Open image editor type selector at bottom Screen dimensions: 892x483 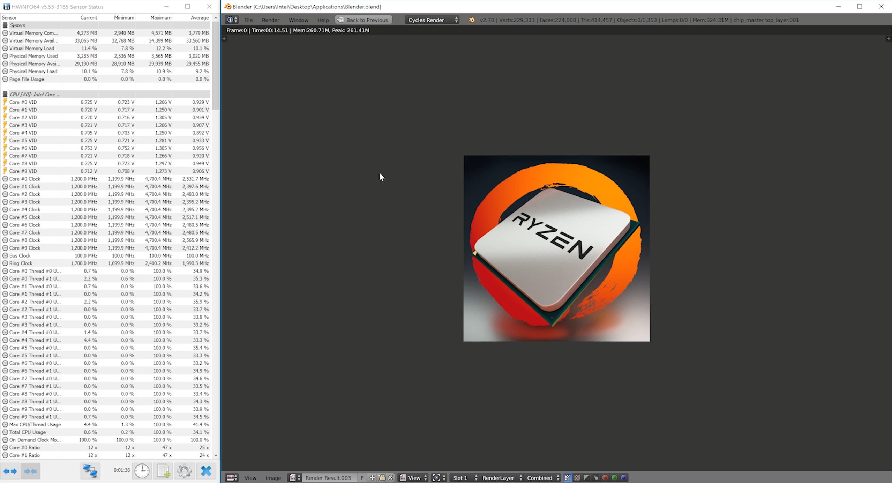coord(232,478)
